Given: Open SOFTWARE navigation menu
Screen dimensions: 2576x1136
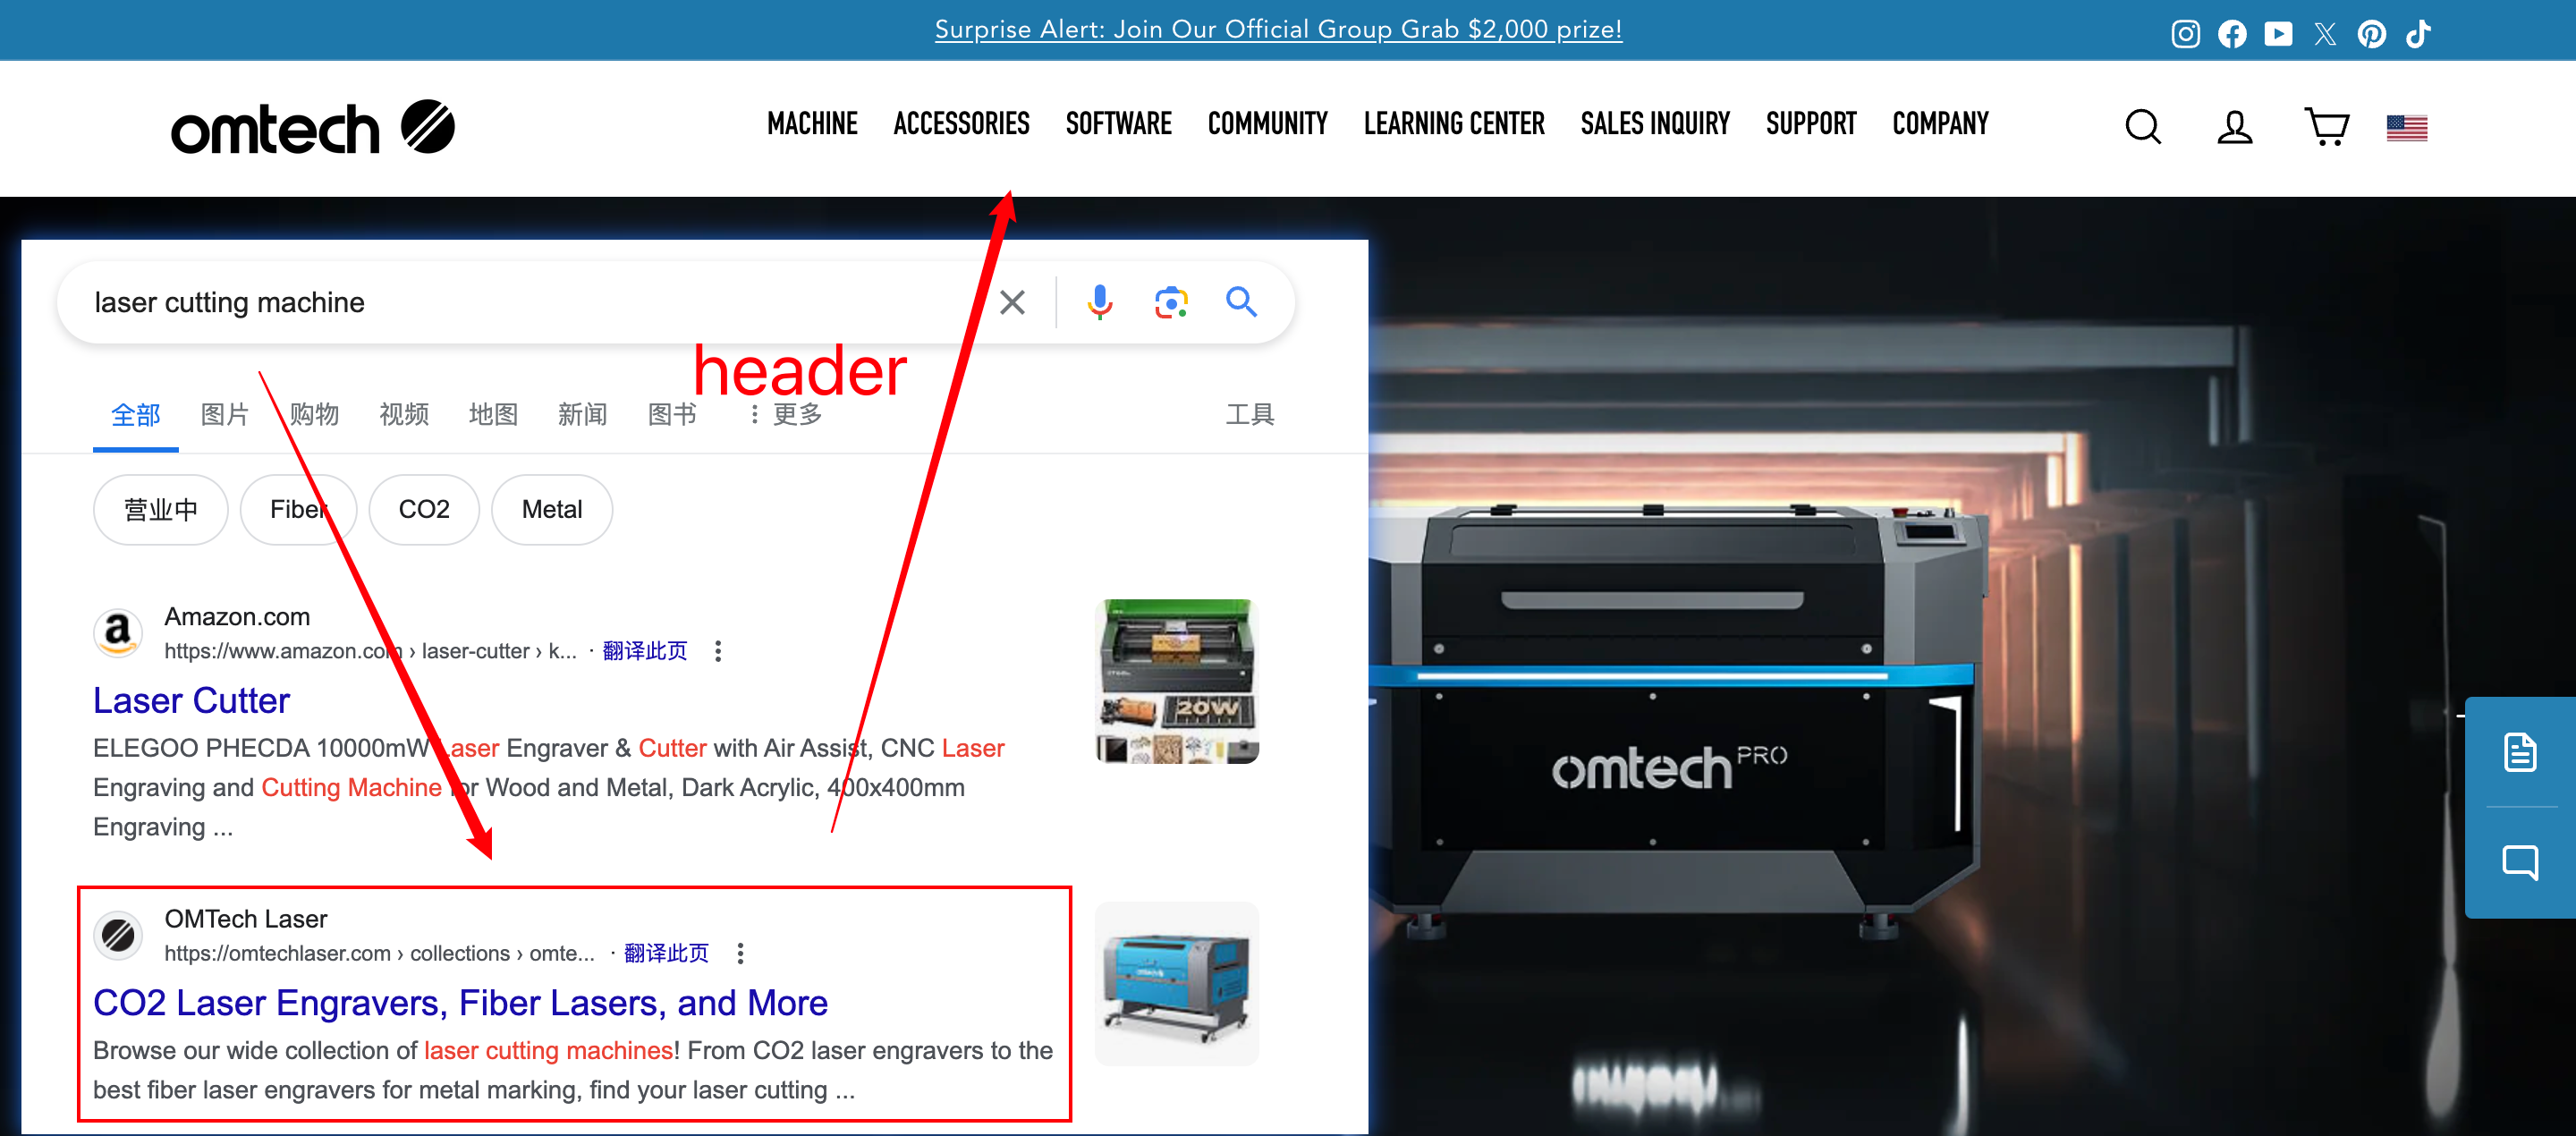Looking at the screenshot, I should click(x=1118, y=124).
